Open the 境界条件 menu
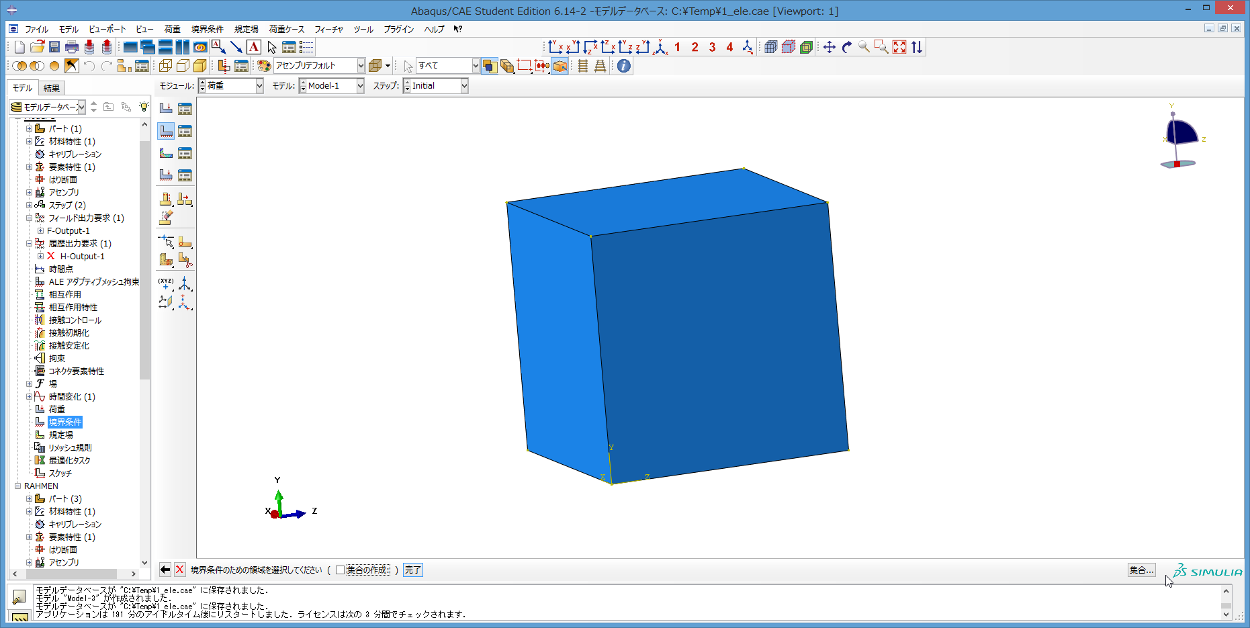1250x628 pixels. click(x=208, y=29)
